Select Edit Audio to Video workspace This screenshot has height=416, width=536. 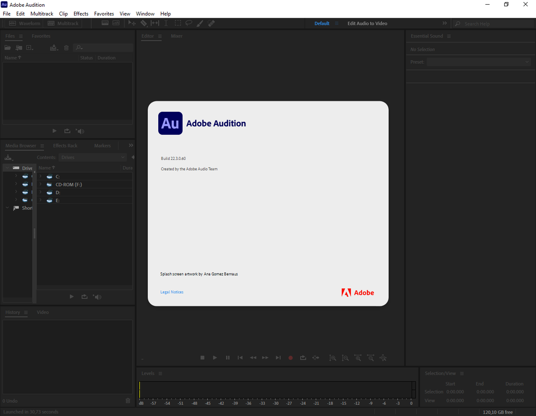(x=367, y=23)
